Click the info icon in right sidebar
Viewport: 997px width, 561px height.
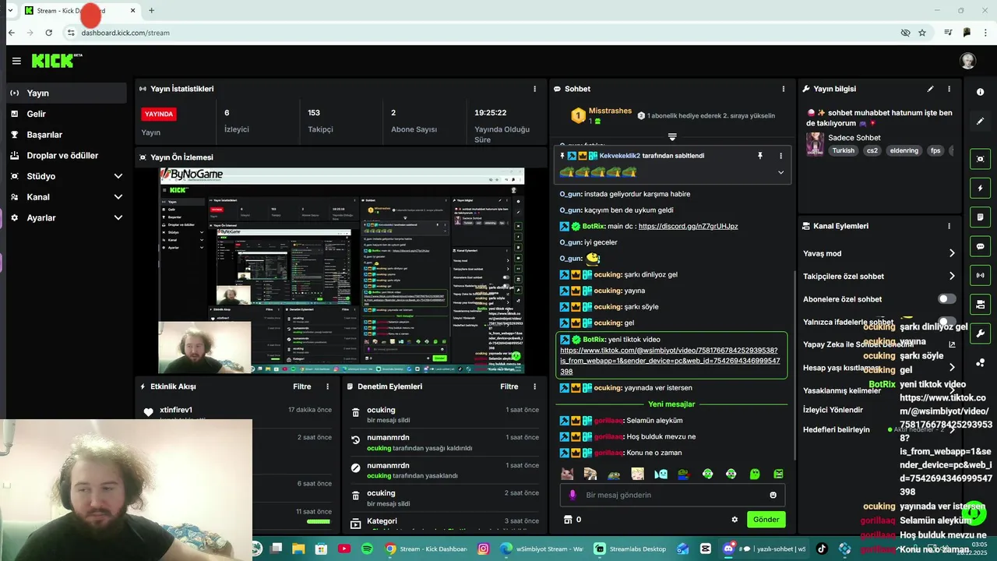tap(980, 92)
